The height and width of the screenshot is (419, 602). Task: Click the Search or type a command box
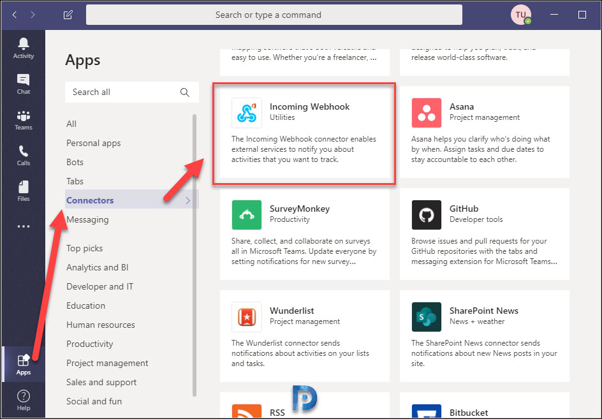point(274,15)
